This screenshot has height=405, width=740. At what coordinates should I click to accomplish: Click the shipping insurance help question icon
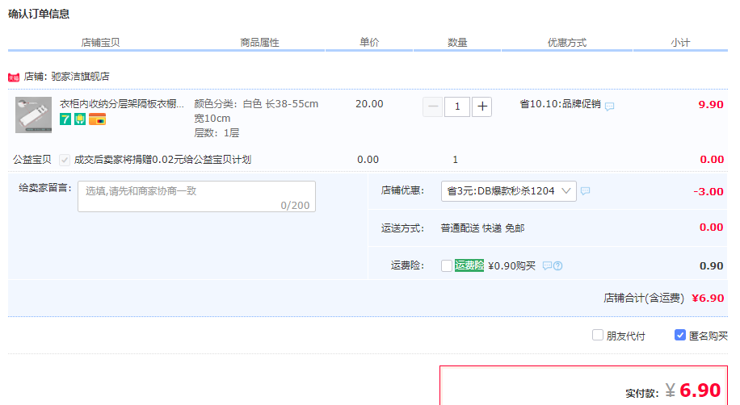(x=558, y=266)
